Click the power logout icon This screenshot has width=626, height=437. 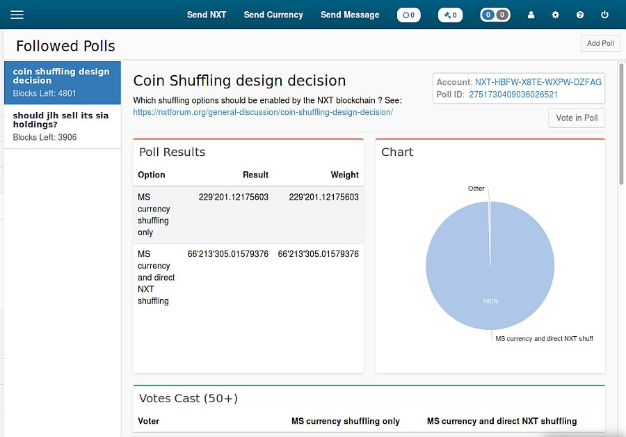pyautogui.click(x=604, y=15)
